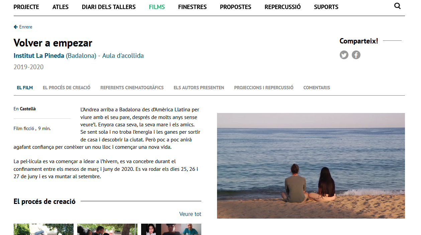
Task: Click the Veure tot link
Action: click(x=190, y=214)
